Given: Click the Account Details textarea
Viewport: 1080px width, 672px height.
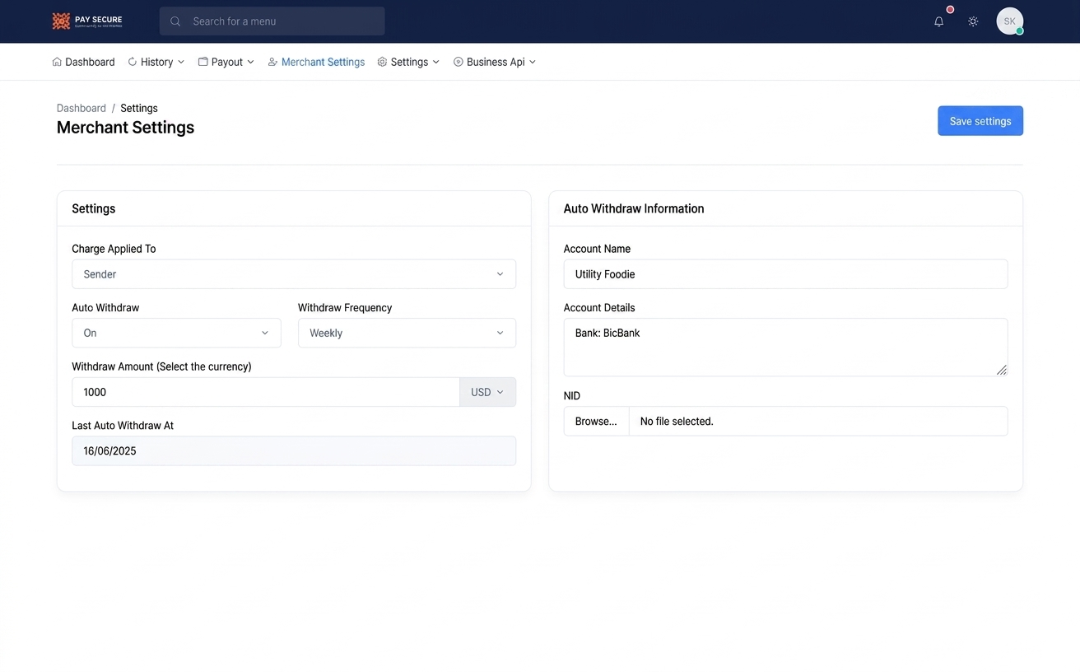Looking at the screenshot, I should pos(785,348).
